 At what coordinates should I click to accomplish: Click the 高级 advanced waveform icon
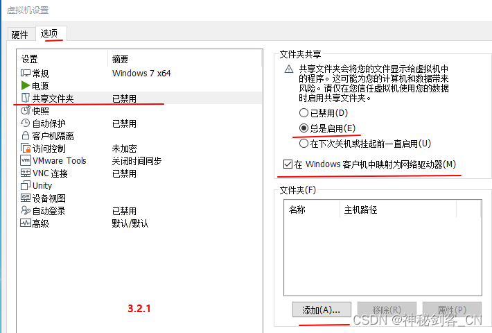[26, 223]
